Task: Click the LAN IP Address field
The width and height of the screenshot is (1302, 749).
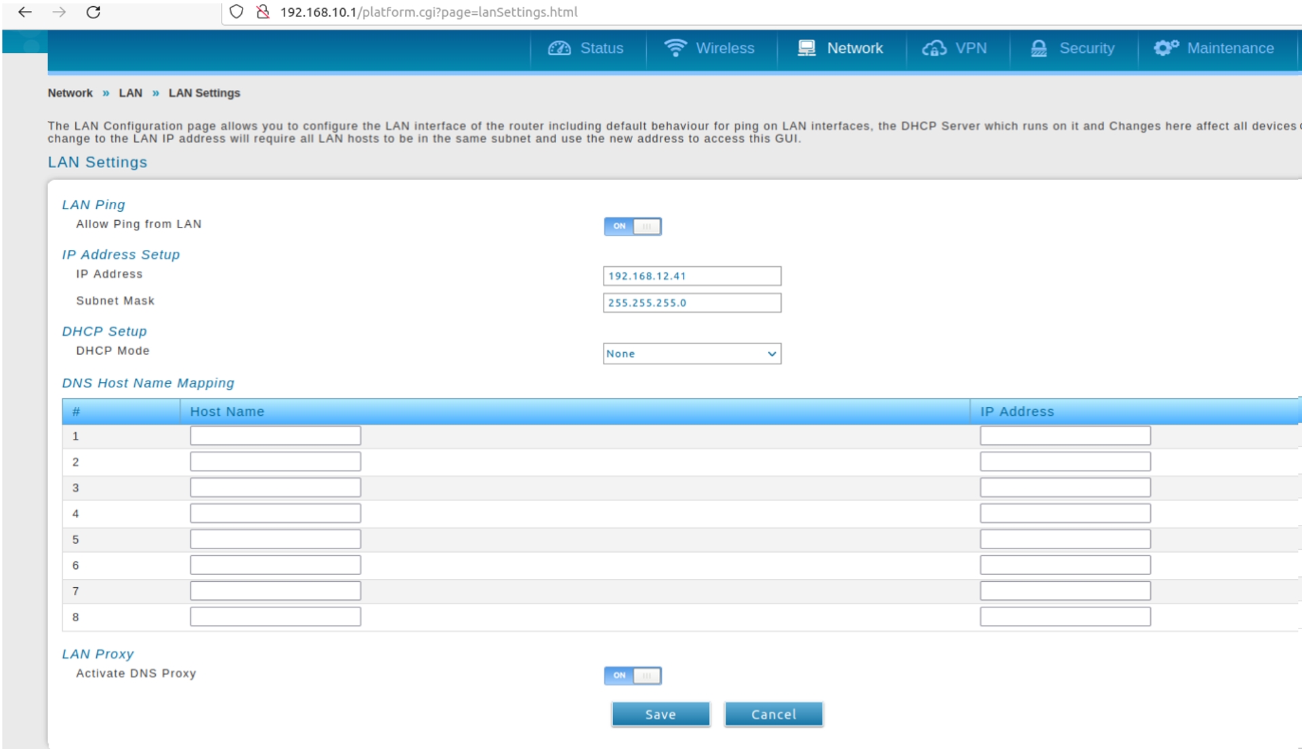Action: [691, 276]
